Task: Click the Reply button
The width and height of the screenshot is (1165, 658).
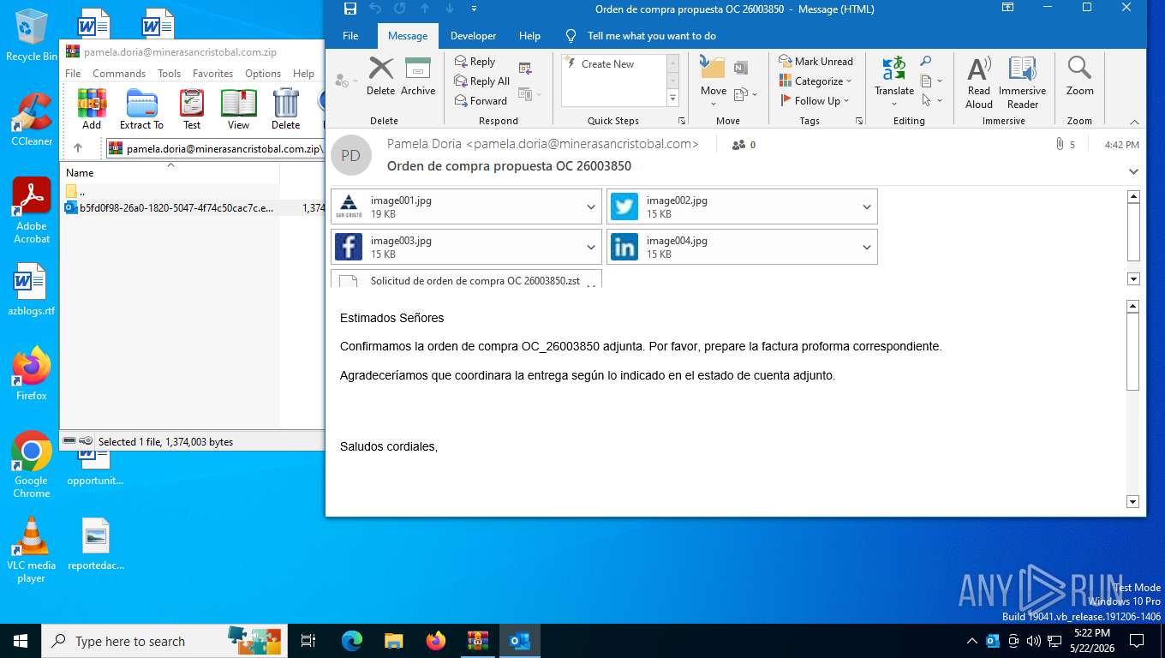Action: [x=475, y=62]
